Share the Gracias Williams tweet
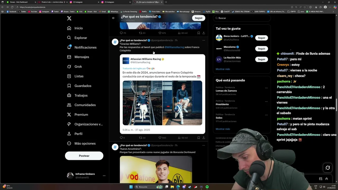 tap(204, 138)
